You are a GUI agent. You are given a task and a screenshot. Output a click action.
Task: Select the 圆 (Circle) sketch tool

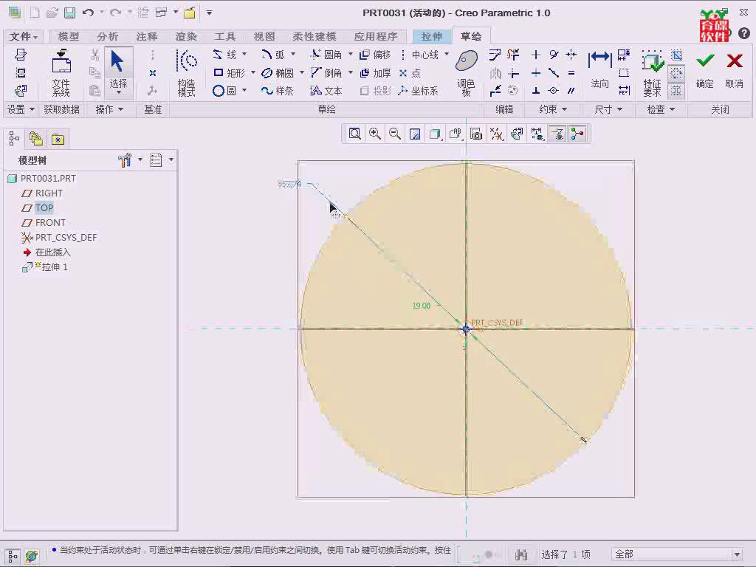(x=224, y=91)
